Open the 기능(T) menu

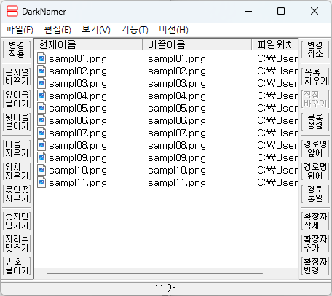click(135, 30)
